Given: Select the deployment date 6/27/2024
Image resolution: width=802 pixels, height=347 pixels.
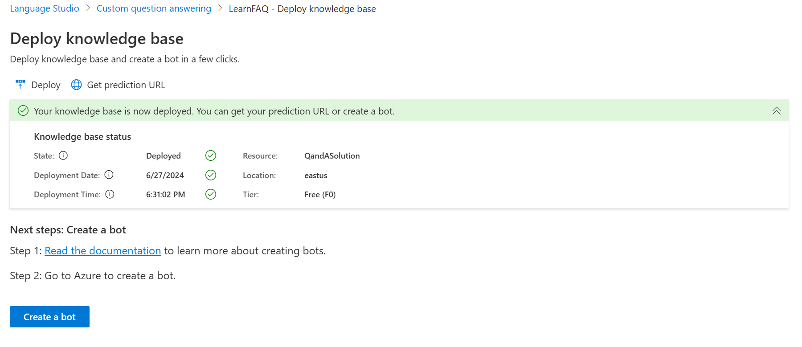Looking at the screenshot, I should point(165,176).
